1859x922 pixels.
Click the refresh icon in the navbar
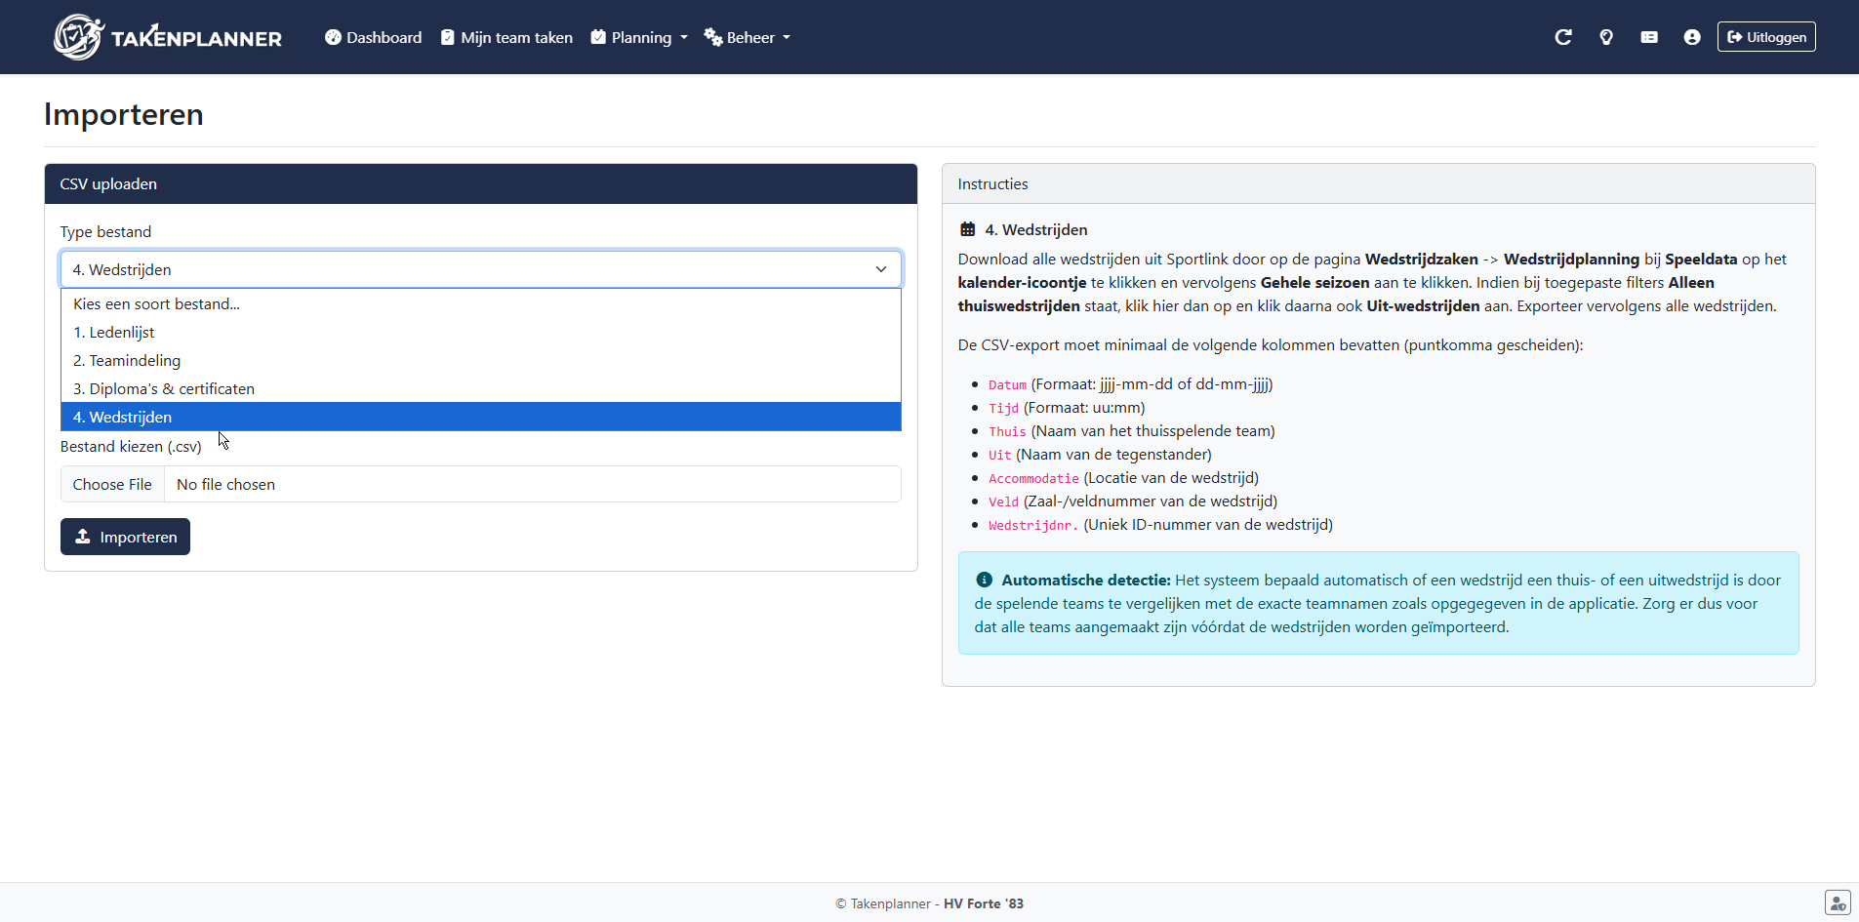tap(1564, 36)
